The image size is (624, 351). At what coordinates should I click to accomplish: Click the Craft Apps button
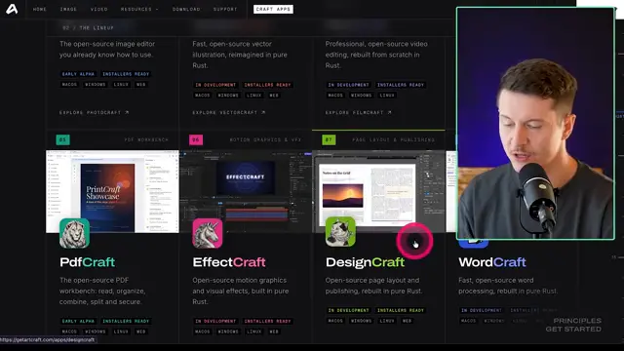(x=273, y=9)
